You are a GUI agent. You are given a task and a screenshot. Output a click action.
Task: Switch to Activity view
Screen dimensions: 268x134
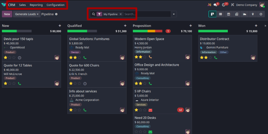click(261, 14)
